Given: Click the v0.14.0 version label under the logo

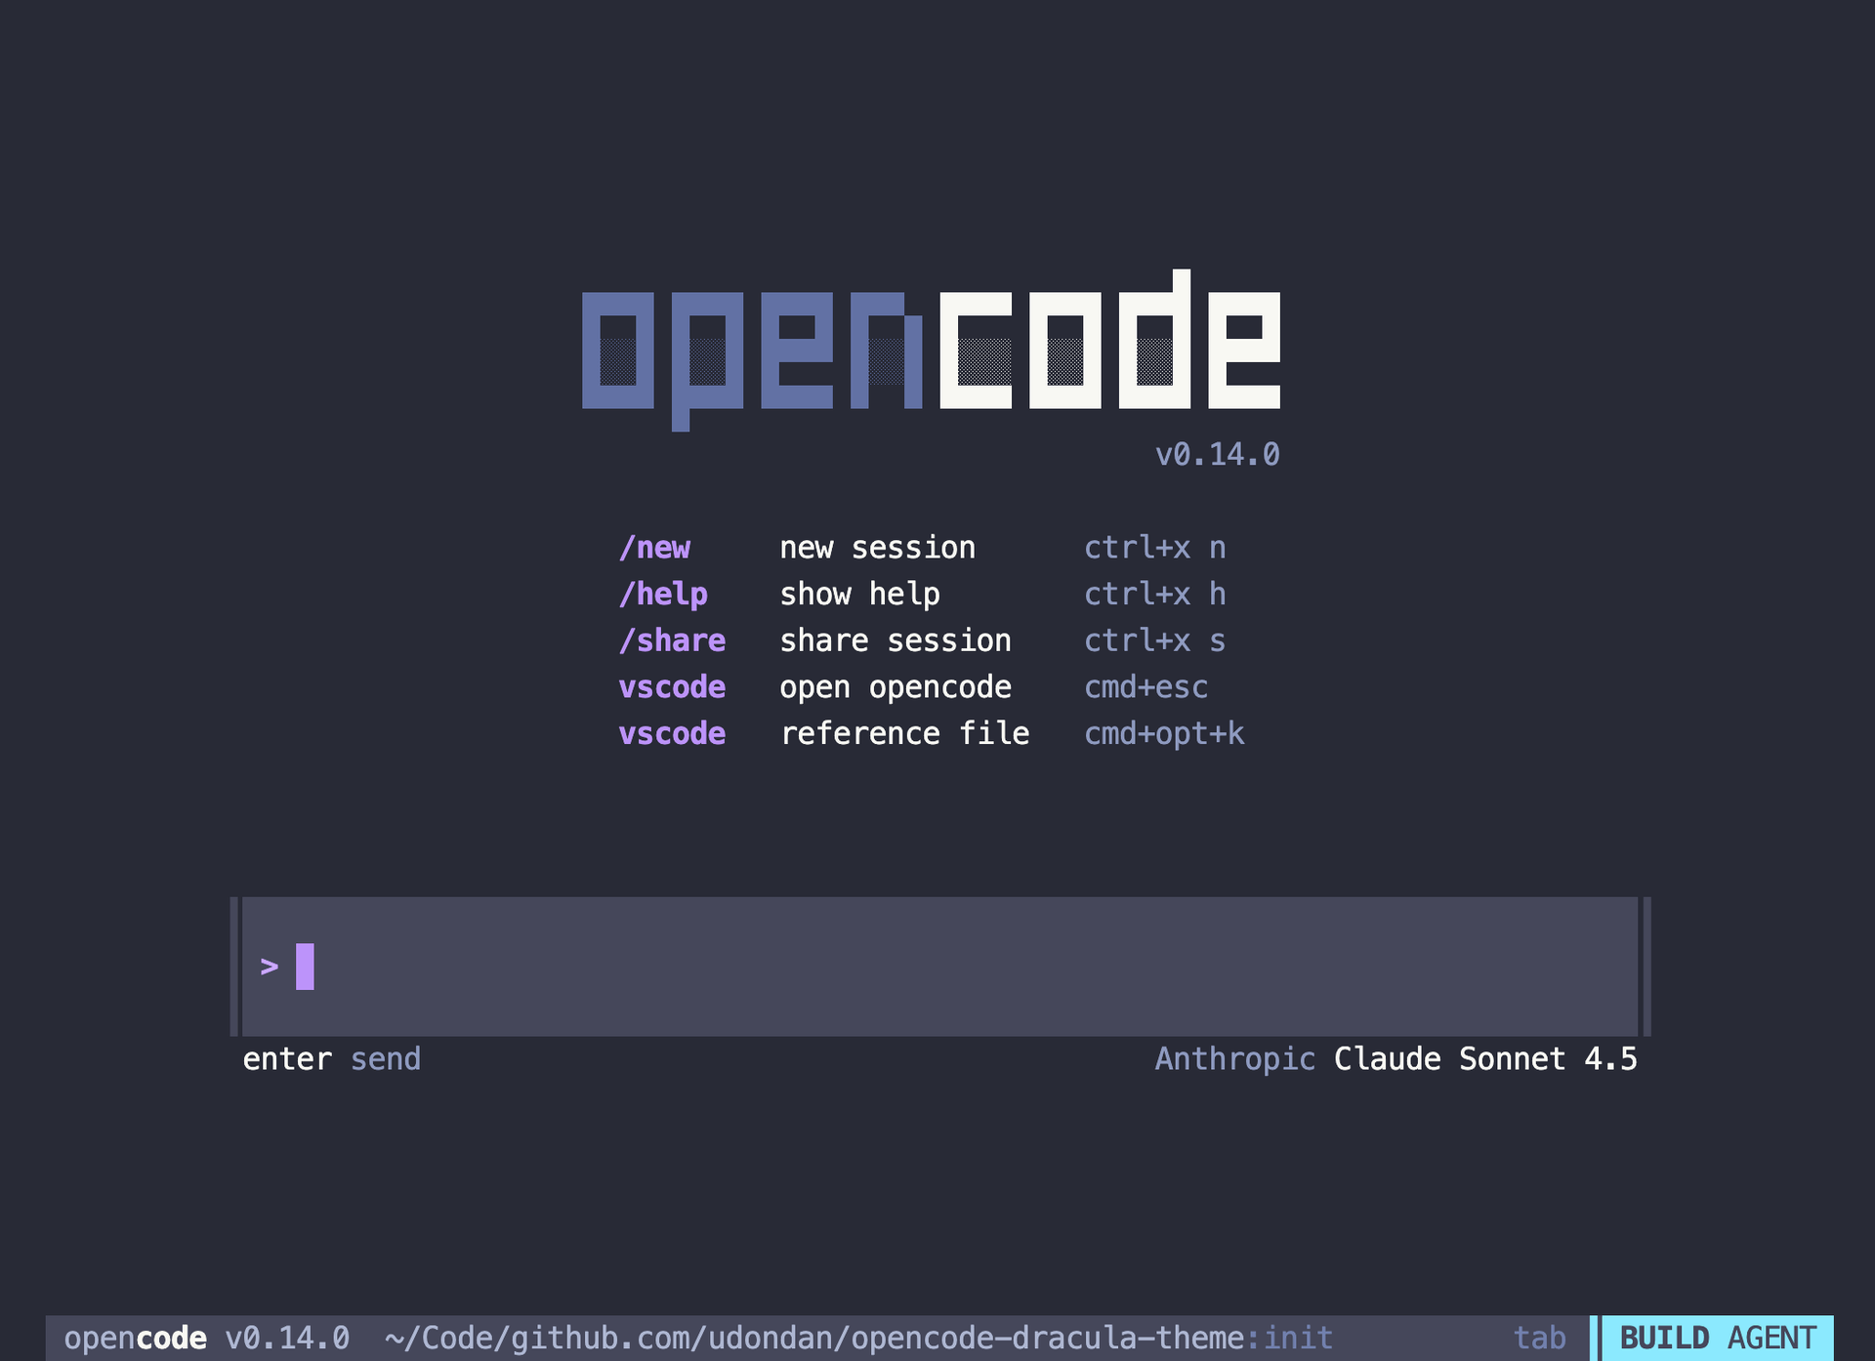Looking at the screenshot, I should (1217, 454).
